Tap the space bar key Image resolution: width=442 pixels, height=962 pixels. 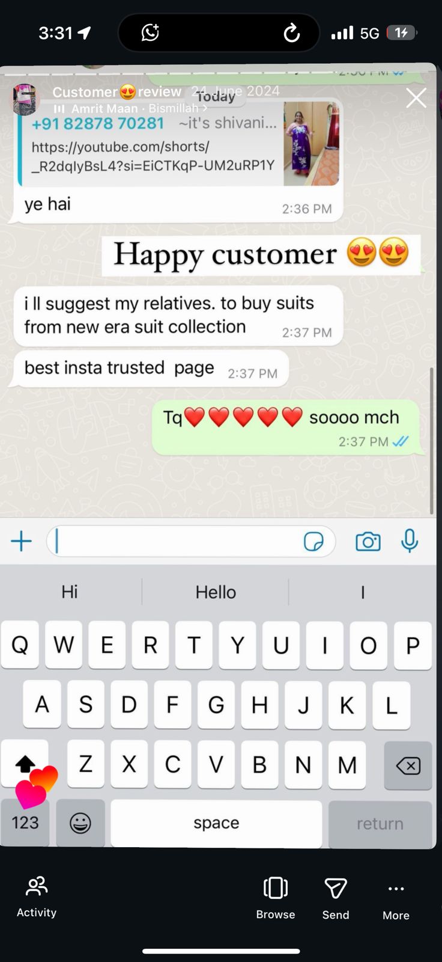click(216, 823)
